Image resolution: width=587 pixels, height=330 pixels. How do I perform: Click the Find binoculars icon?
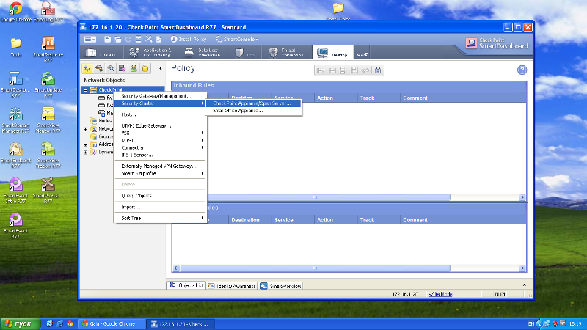378,70
